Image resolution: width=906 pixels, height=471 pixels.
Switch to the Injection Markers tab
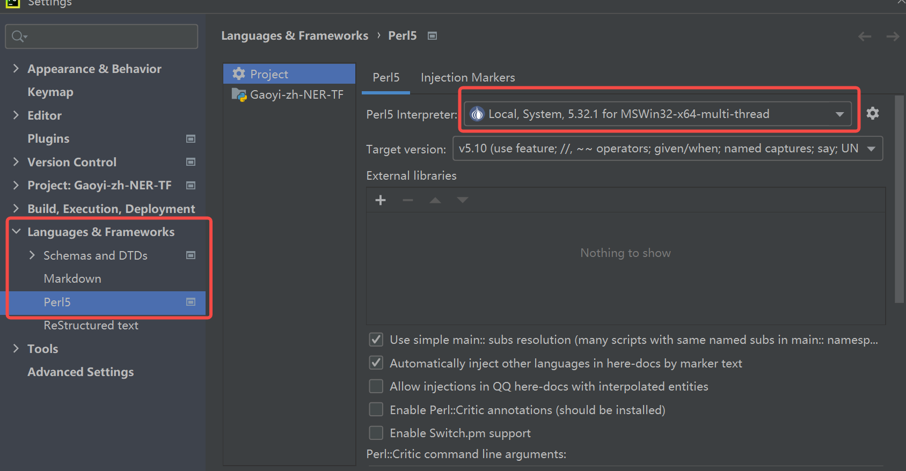[x=468, y=78]
